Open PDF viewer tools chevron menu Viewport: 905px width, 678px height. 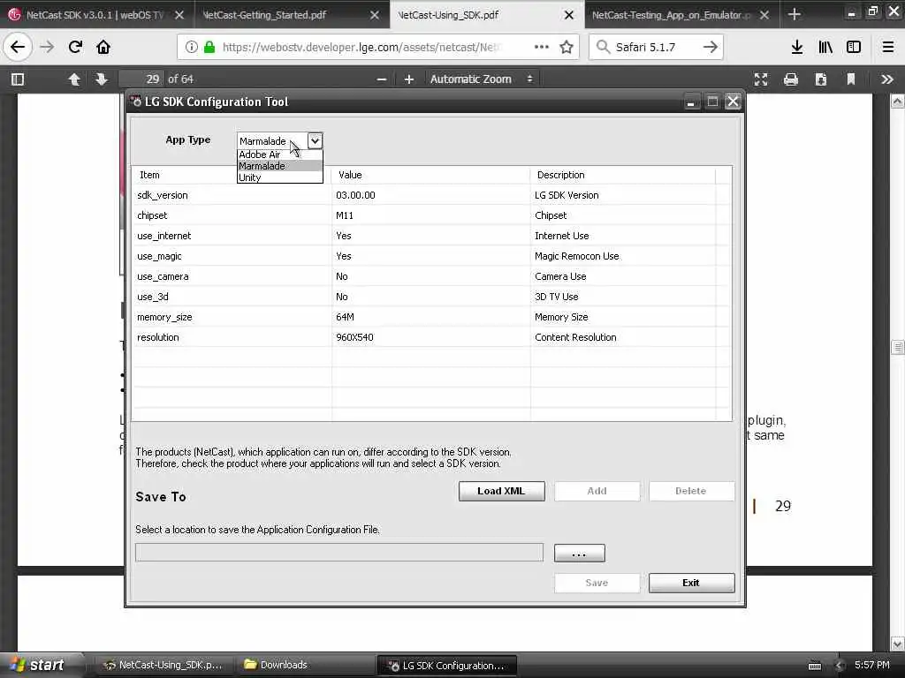tap(887, 79)
